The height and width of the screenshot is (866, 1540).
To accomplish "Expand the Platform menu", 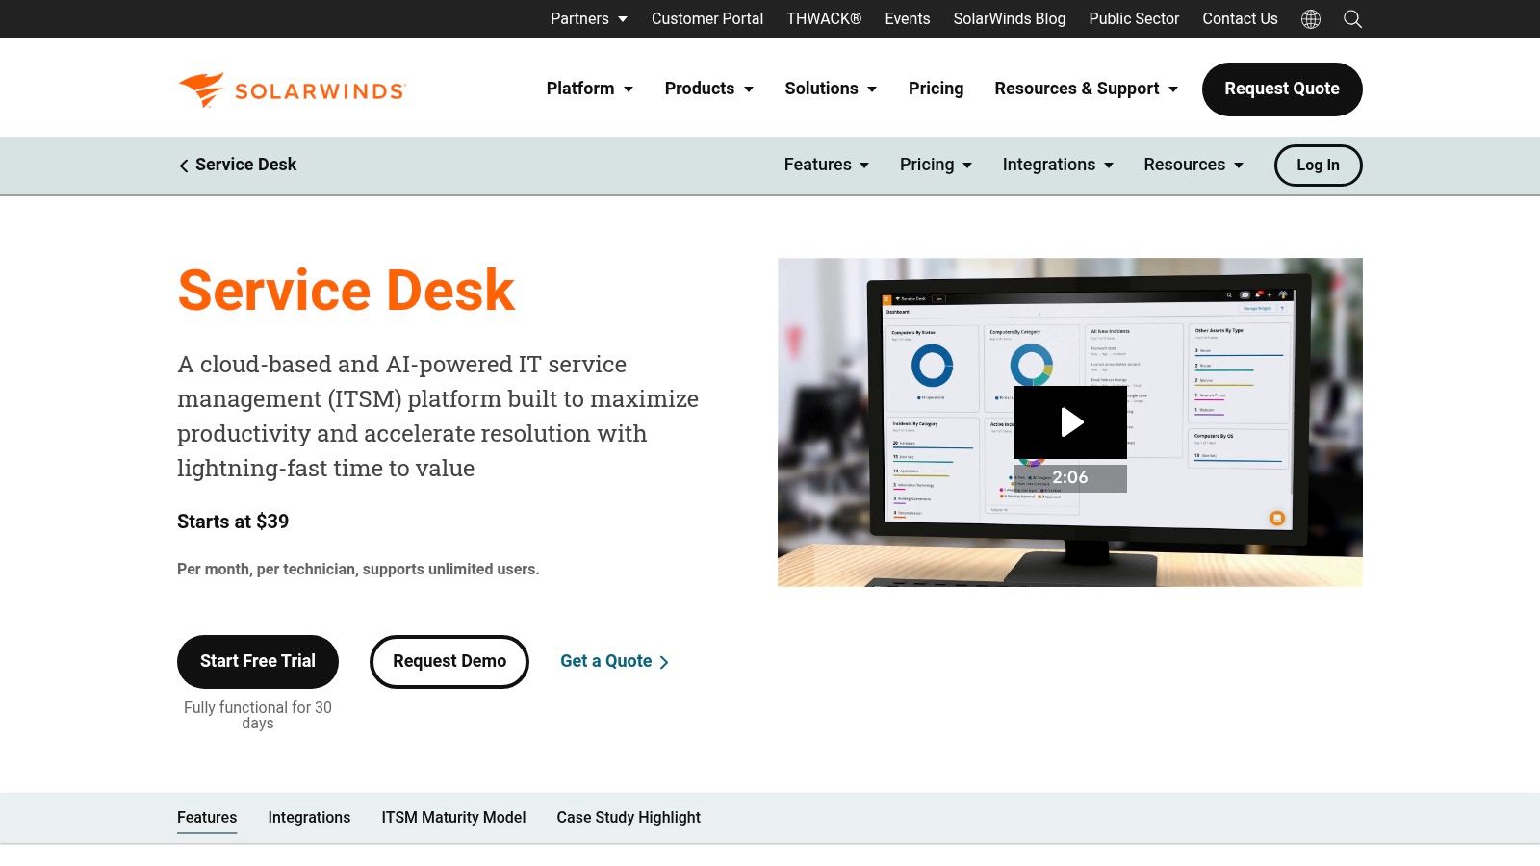I will [590, 89].
